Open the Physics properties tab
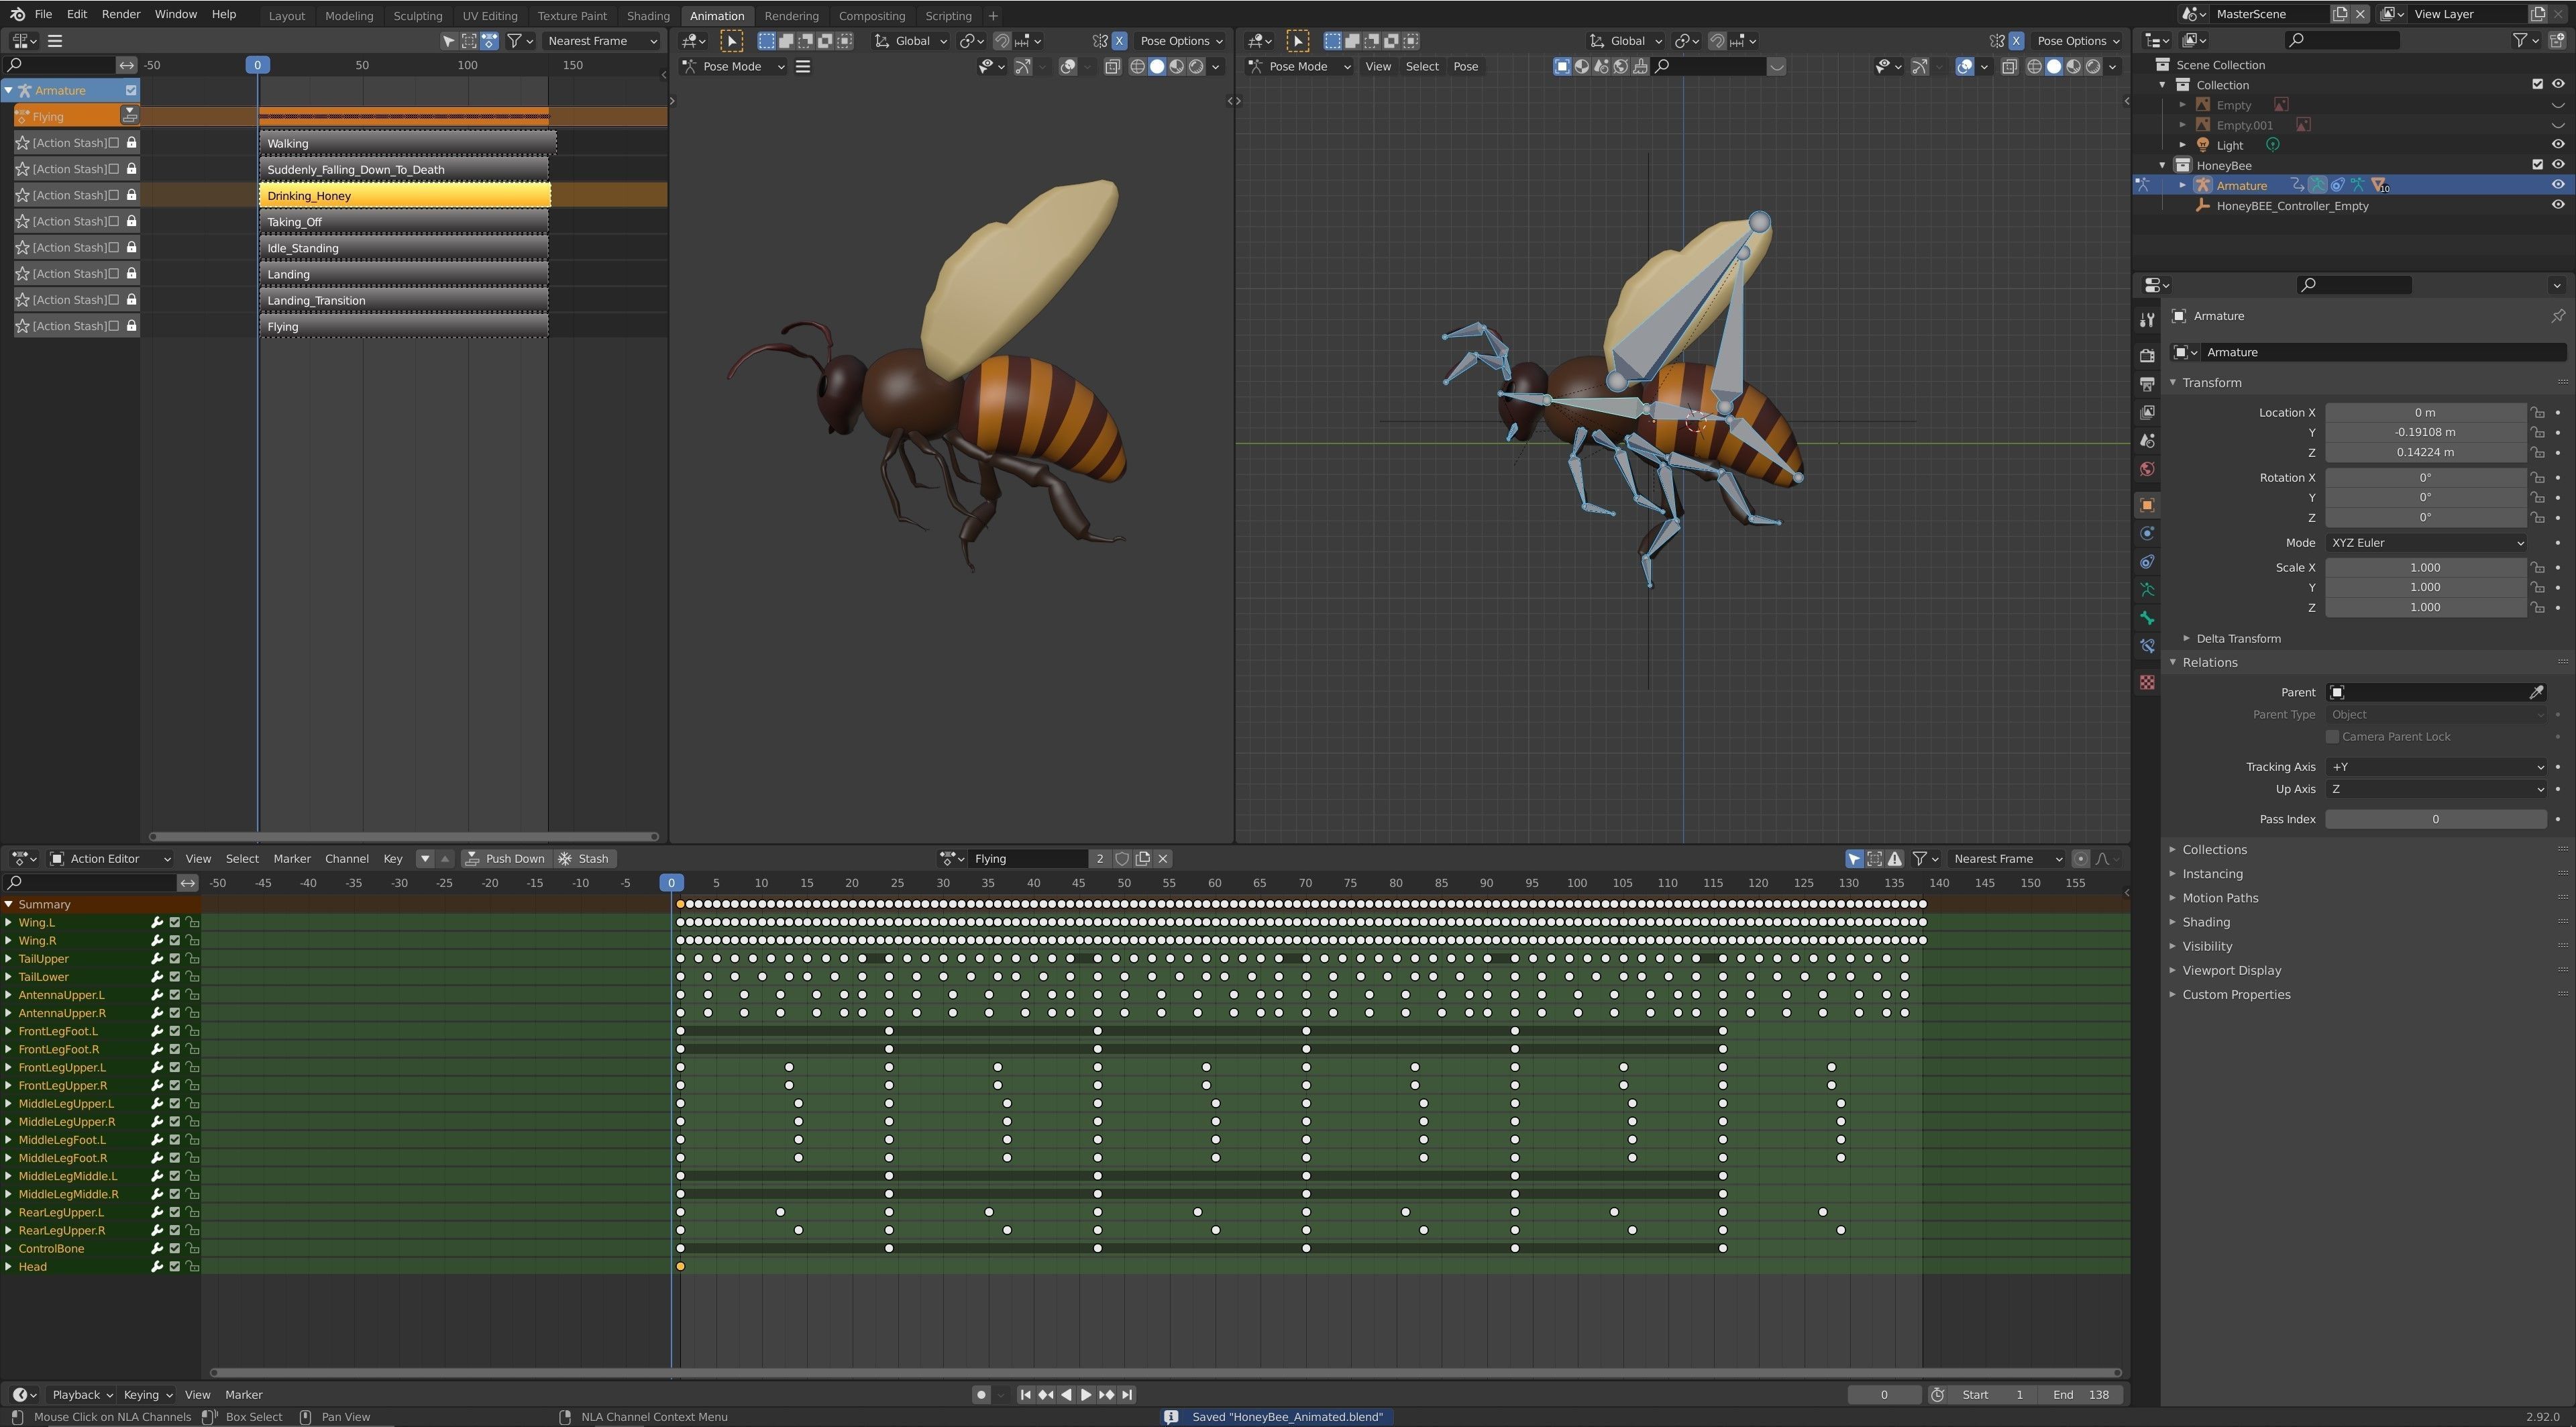This screenshot has height=1427, width=2576. [2146, 533]
